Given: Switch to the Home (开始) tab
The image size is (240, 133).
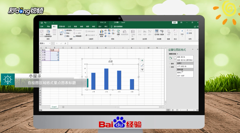Looking at the screenshot, I should pyautogui.click(x=48, y=27).
